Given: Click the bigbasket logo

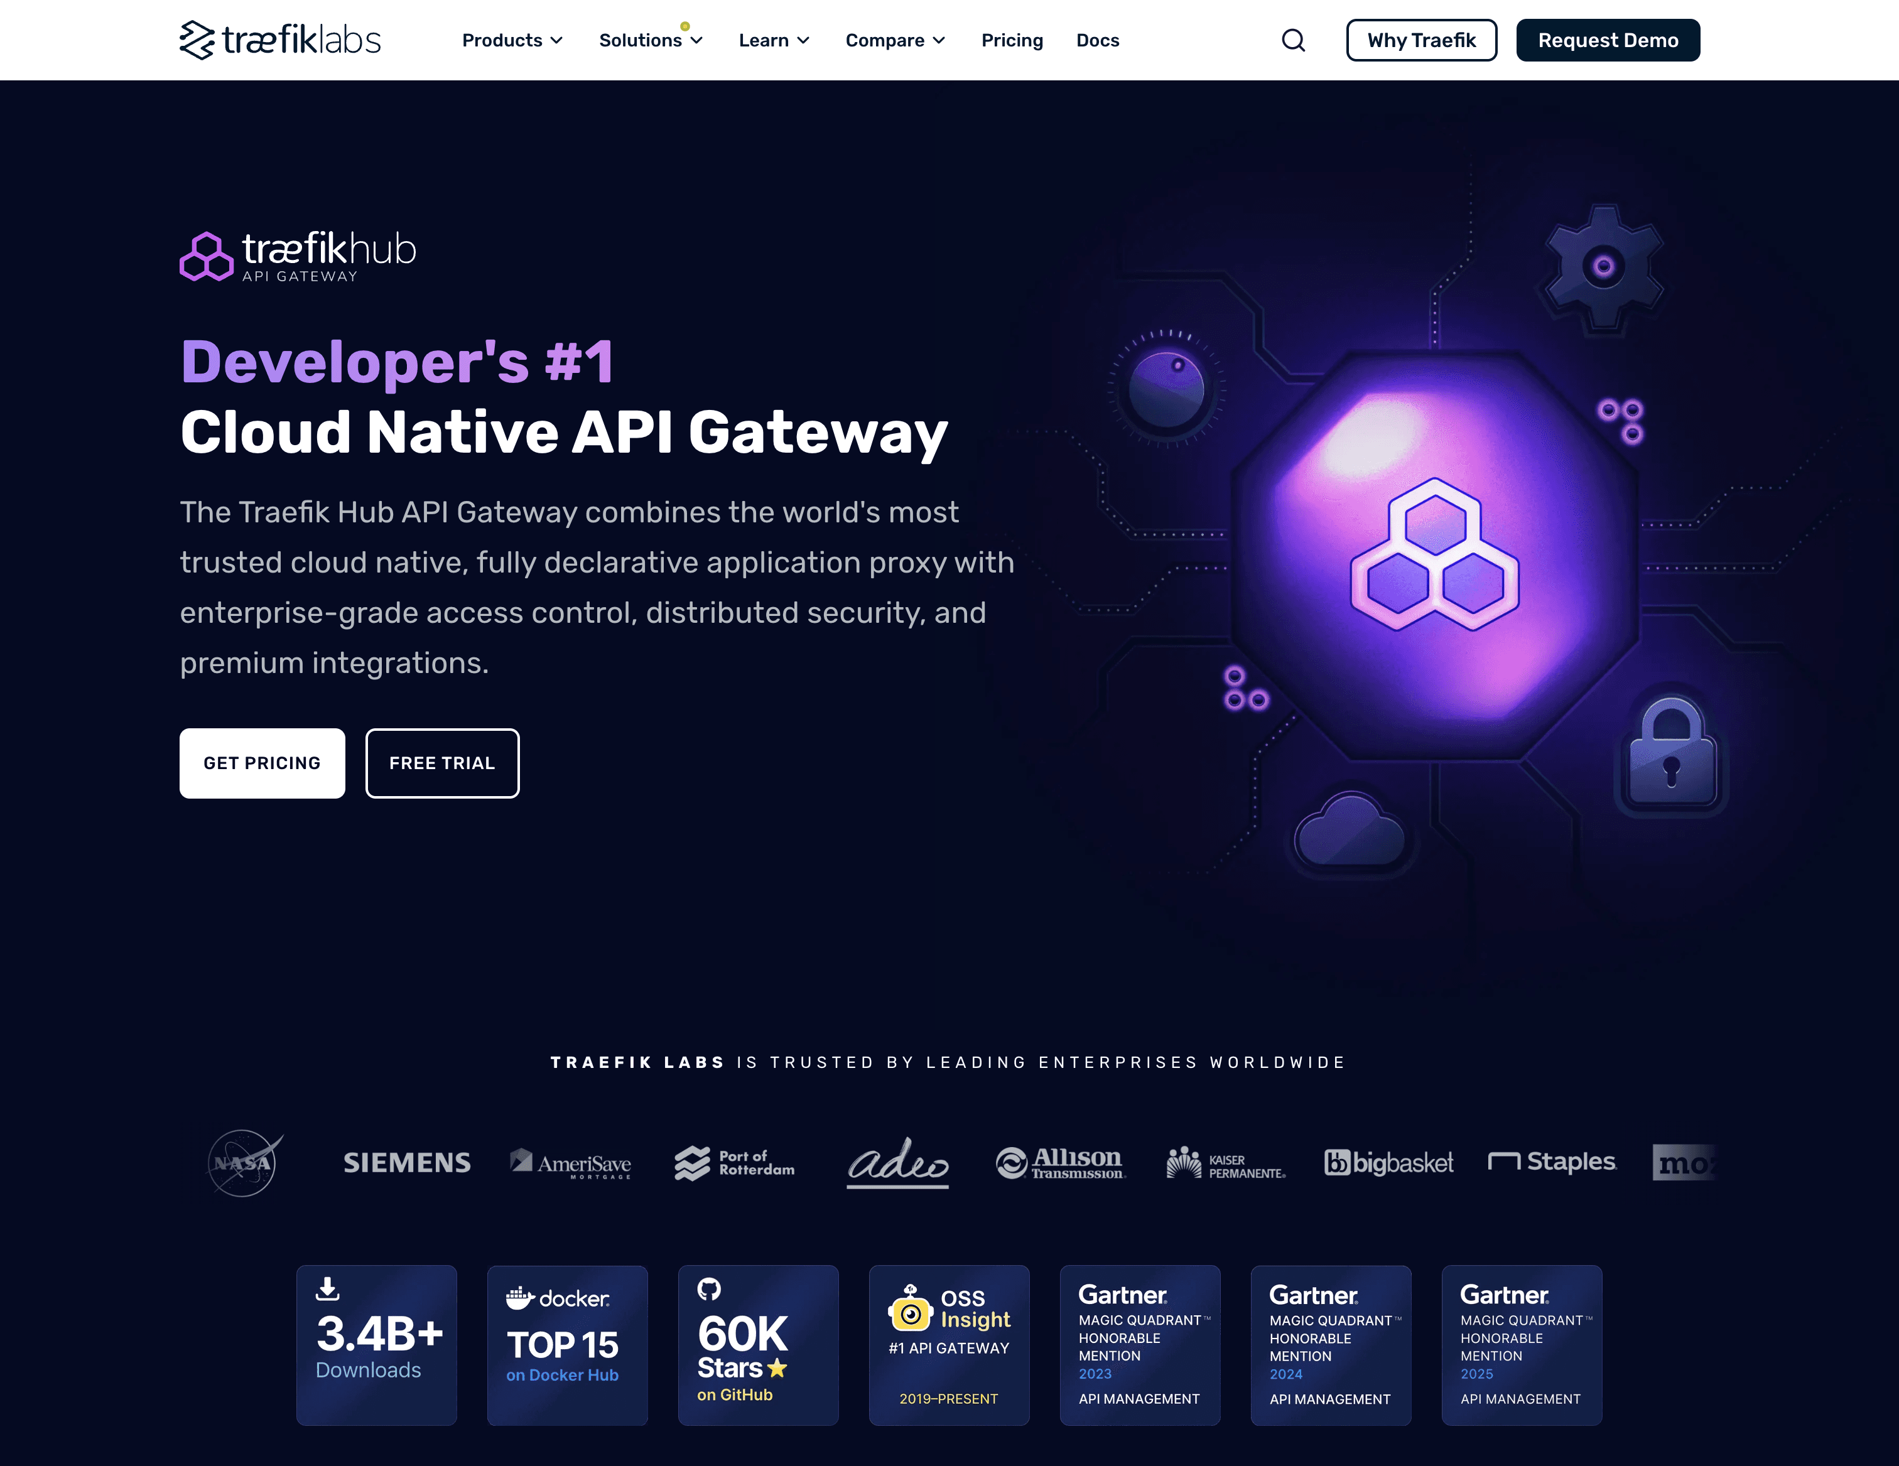Looking at the screenshot, I should [1388, 1163].
